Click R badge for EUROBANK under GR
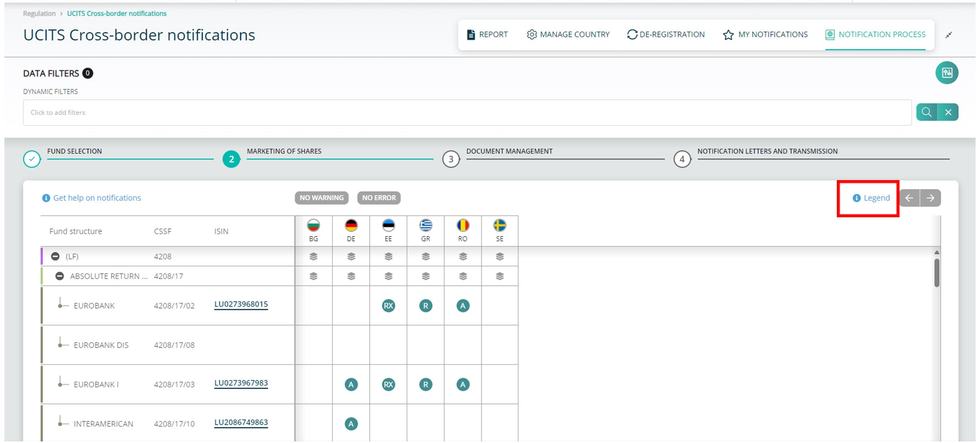 [x=425, y=306]
